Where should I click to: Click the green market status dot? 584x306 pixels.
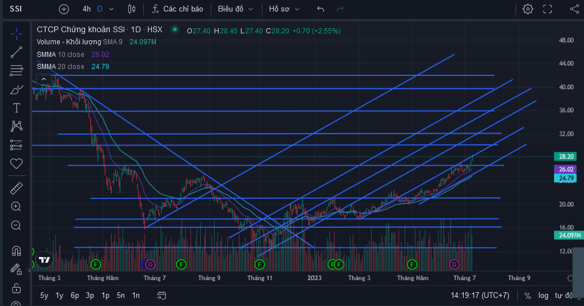coord(175,29)
